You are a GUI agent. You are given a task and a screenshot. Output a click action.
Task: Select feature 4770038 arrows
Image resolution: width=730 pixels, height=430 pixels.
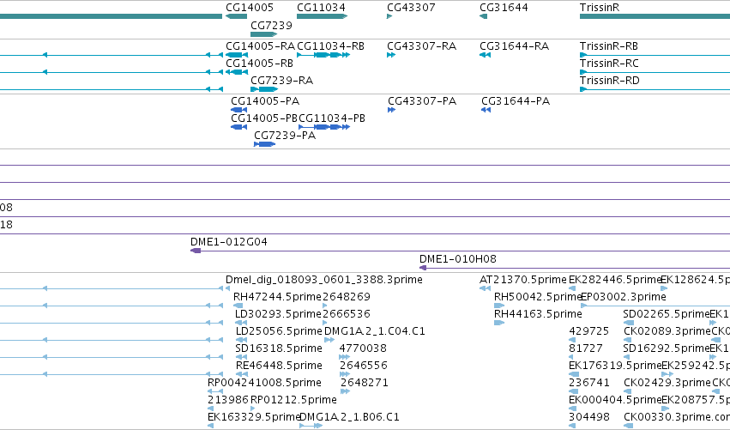click(x=345, y=357)
